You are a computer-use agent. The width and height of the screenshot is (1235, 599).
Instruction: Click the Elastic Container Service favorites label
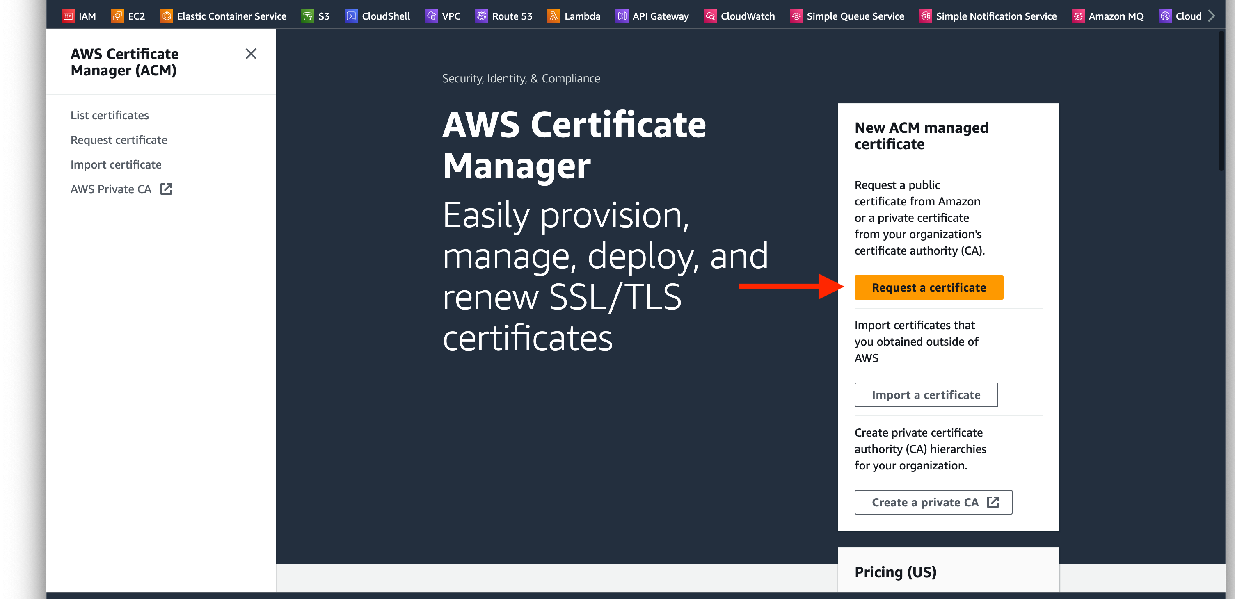[231, 16]
